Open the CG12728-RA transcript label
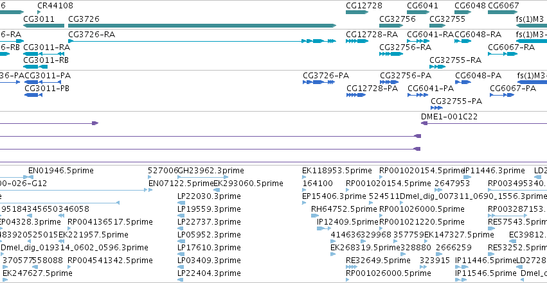Image resolution: width=547 pixels, height=283 pixels. [x=372, y=35]
